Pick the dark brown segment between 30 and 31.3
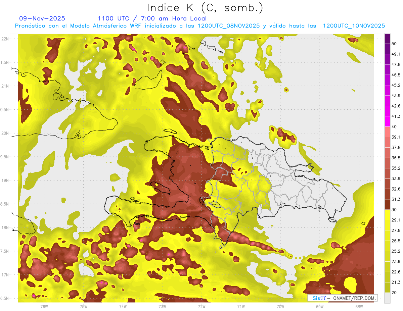 pyautogui.click(x=387, y=205)
